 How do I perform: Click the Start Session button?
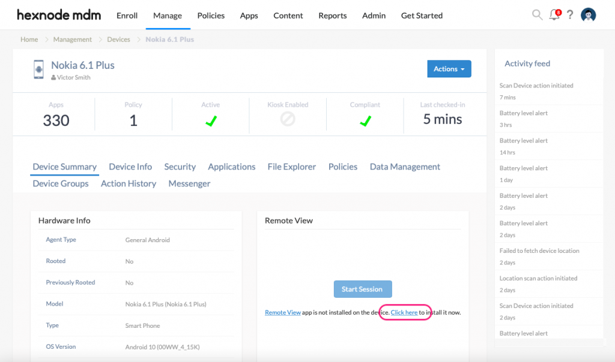click(363, 289)
